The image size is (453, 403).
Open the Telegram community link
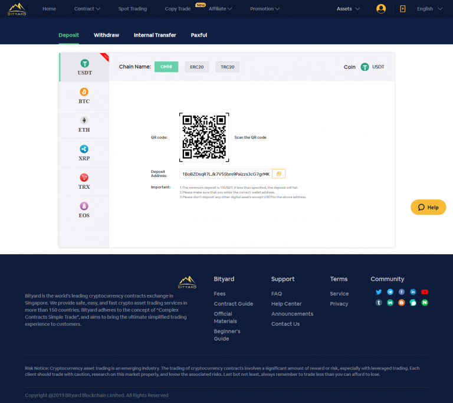(x=390, y=291)
